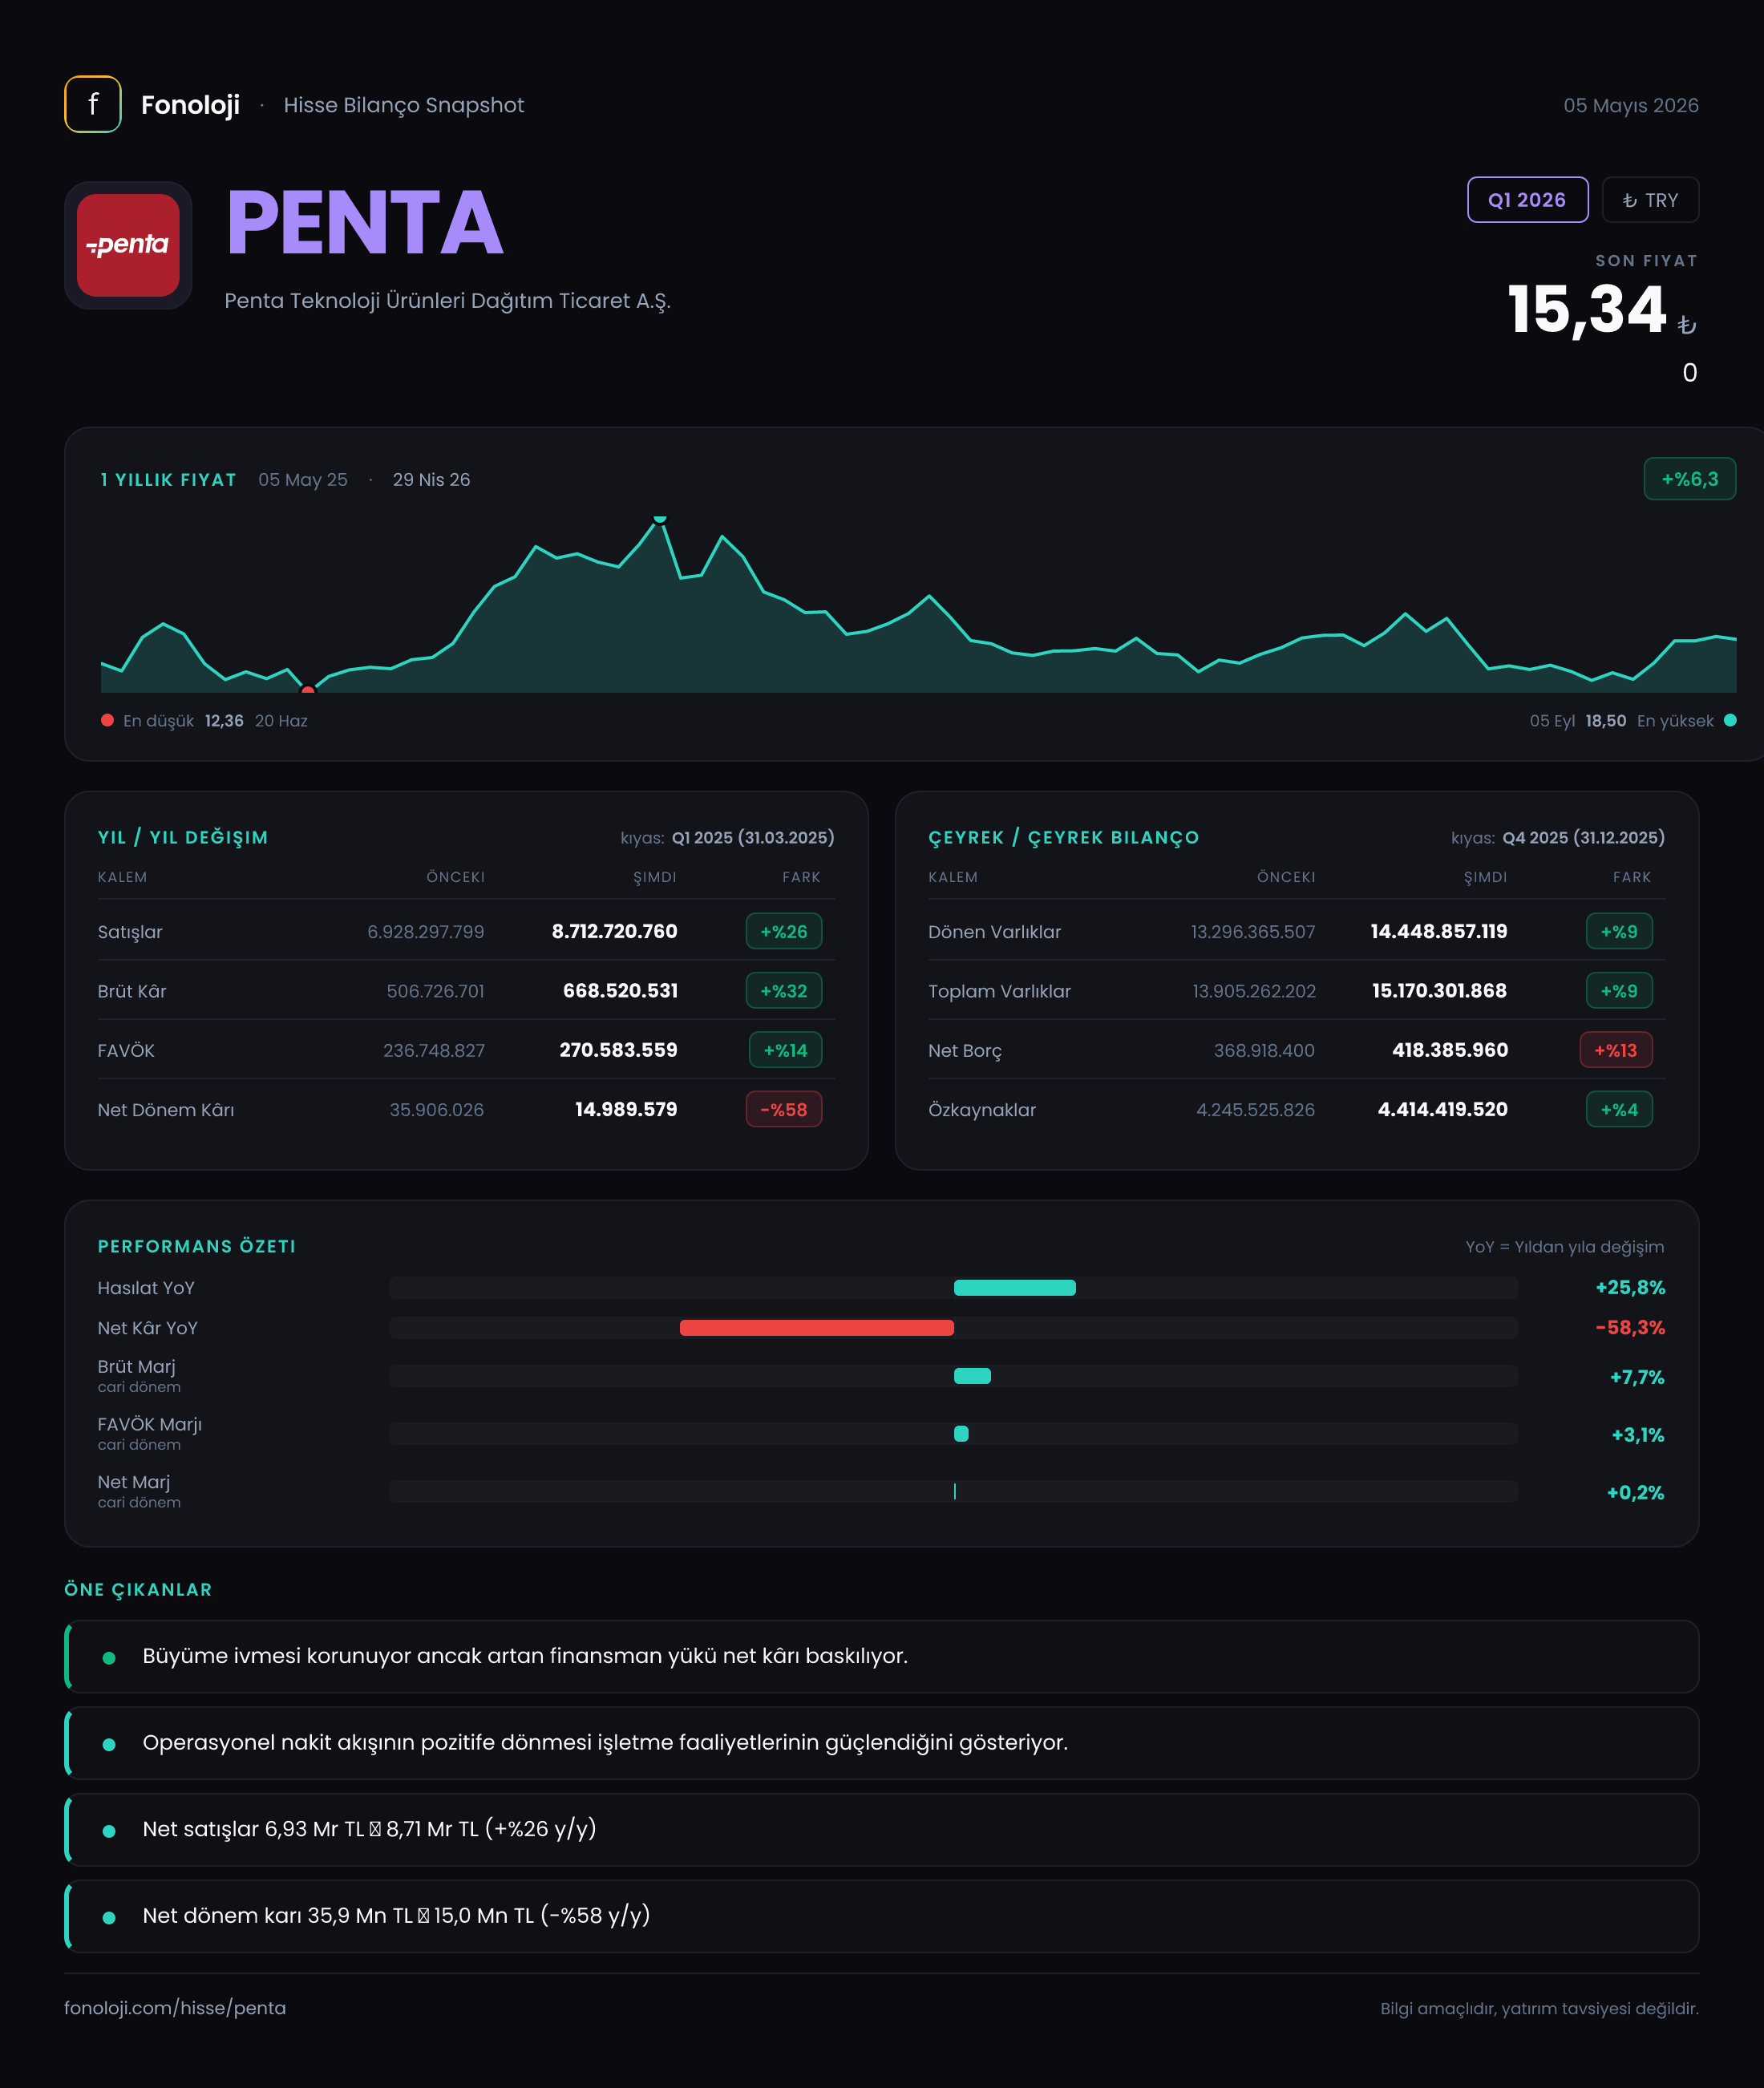1764x2088 pixels.
Task: Click the bullet dot of 'Büyüme ivmesi' highlight
Action: [x=109, y=1657]
